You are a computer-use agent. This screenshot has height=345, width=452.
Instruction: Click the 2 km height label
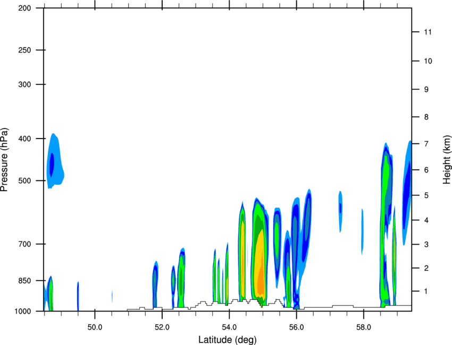point(426,268)
